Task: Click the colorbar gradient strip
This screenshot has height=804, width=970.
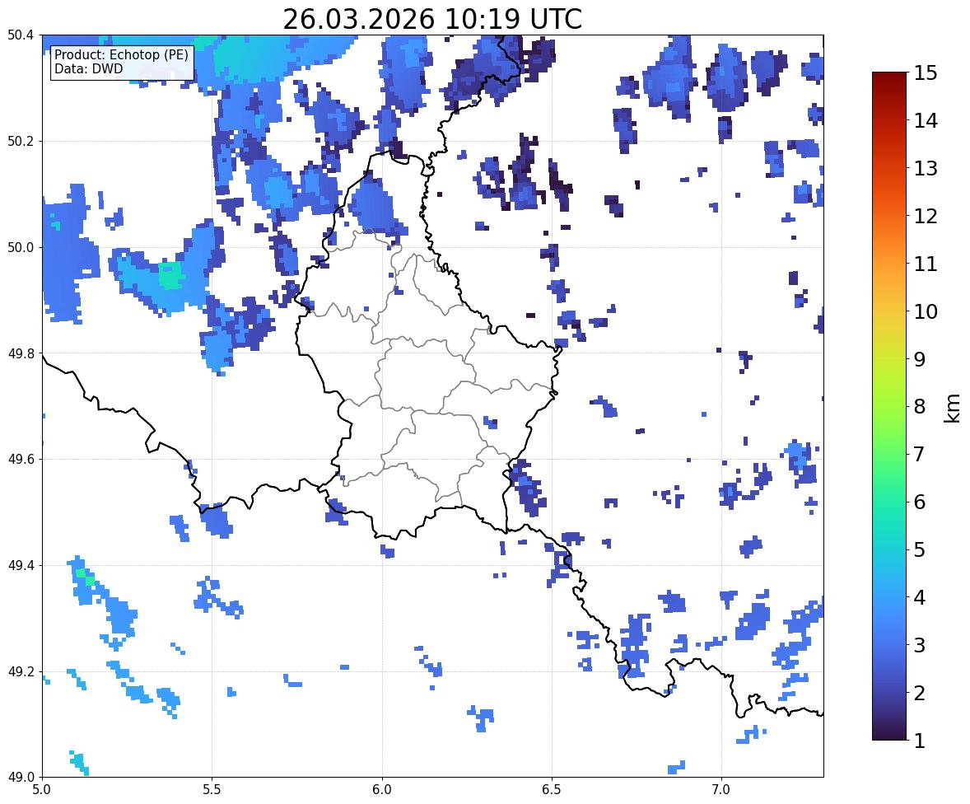Action: click(889, 406)
